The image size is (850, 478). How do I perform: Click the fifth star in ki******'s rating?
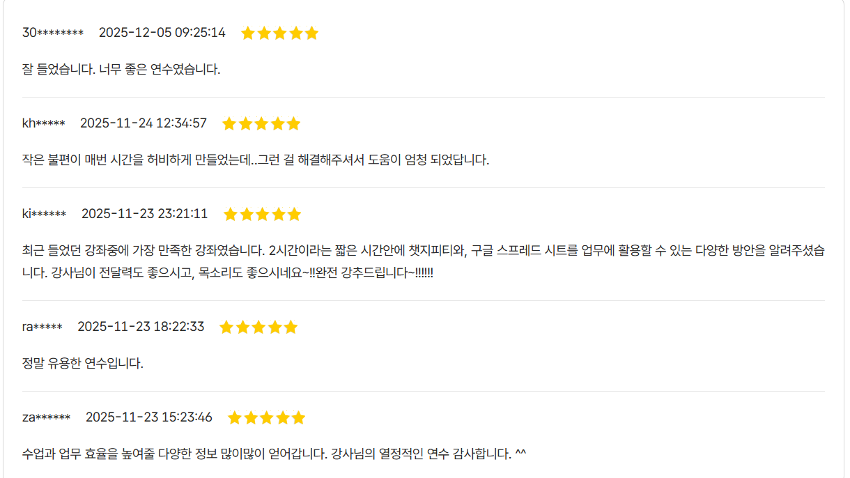(294, 215)
